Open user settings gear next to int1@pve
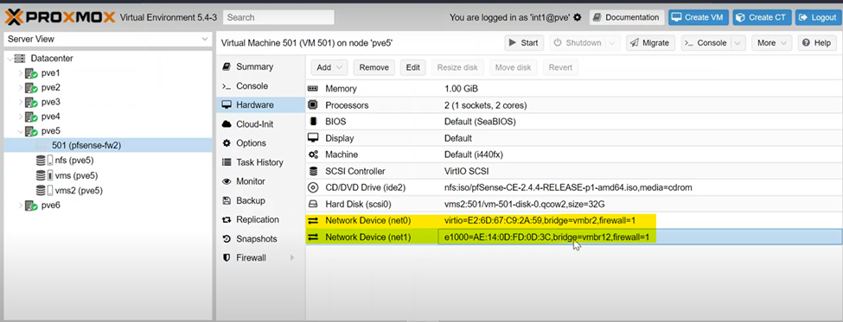 click(578, 18)
